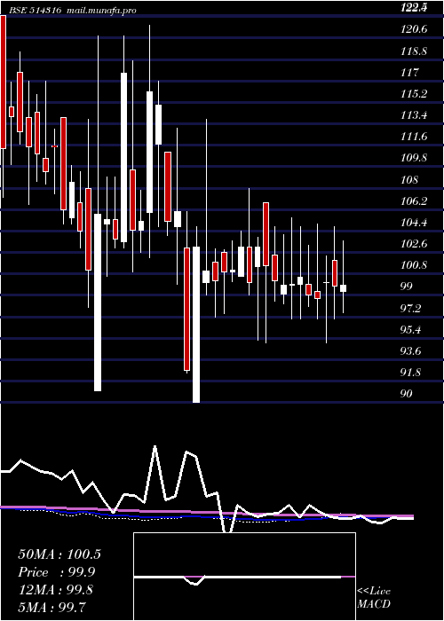Click the 120.6 price axis label

coord(414,29)
